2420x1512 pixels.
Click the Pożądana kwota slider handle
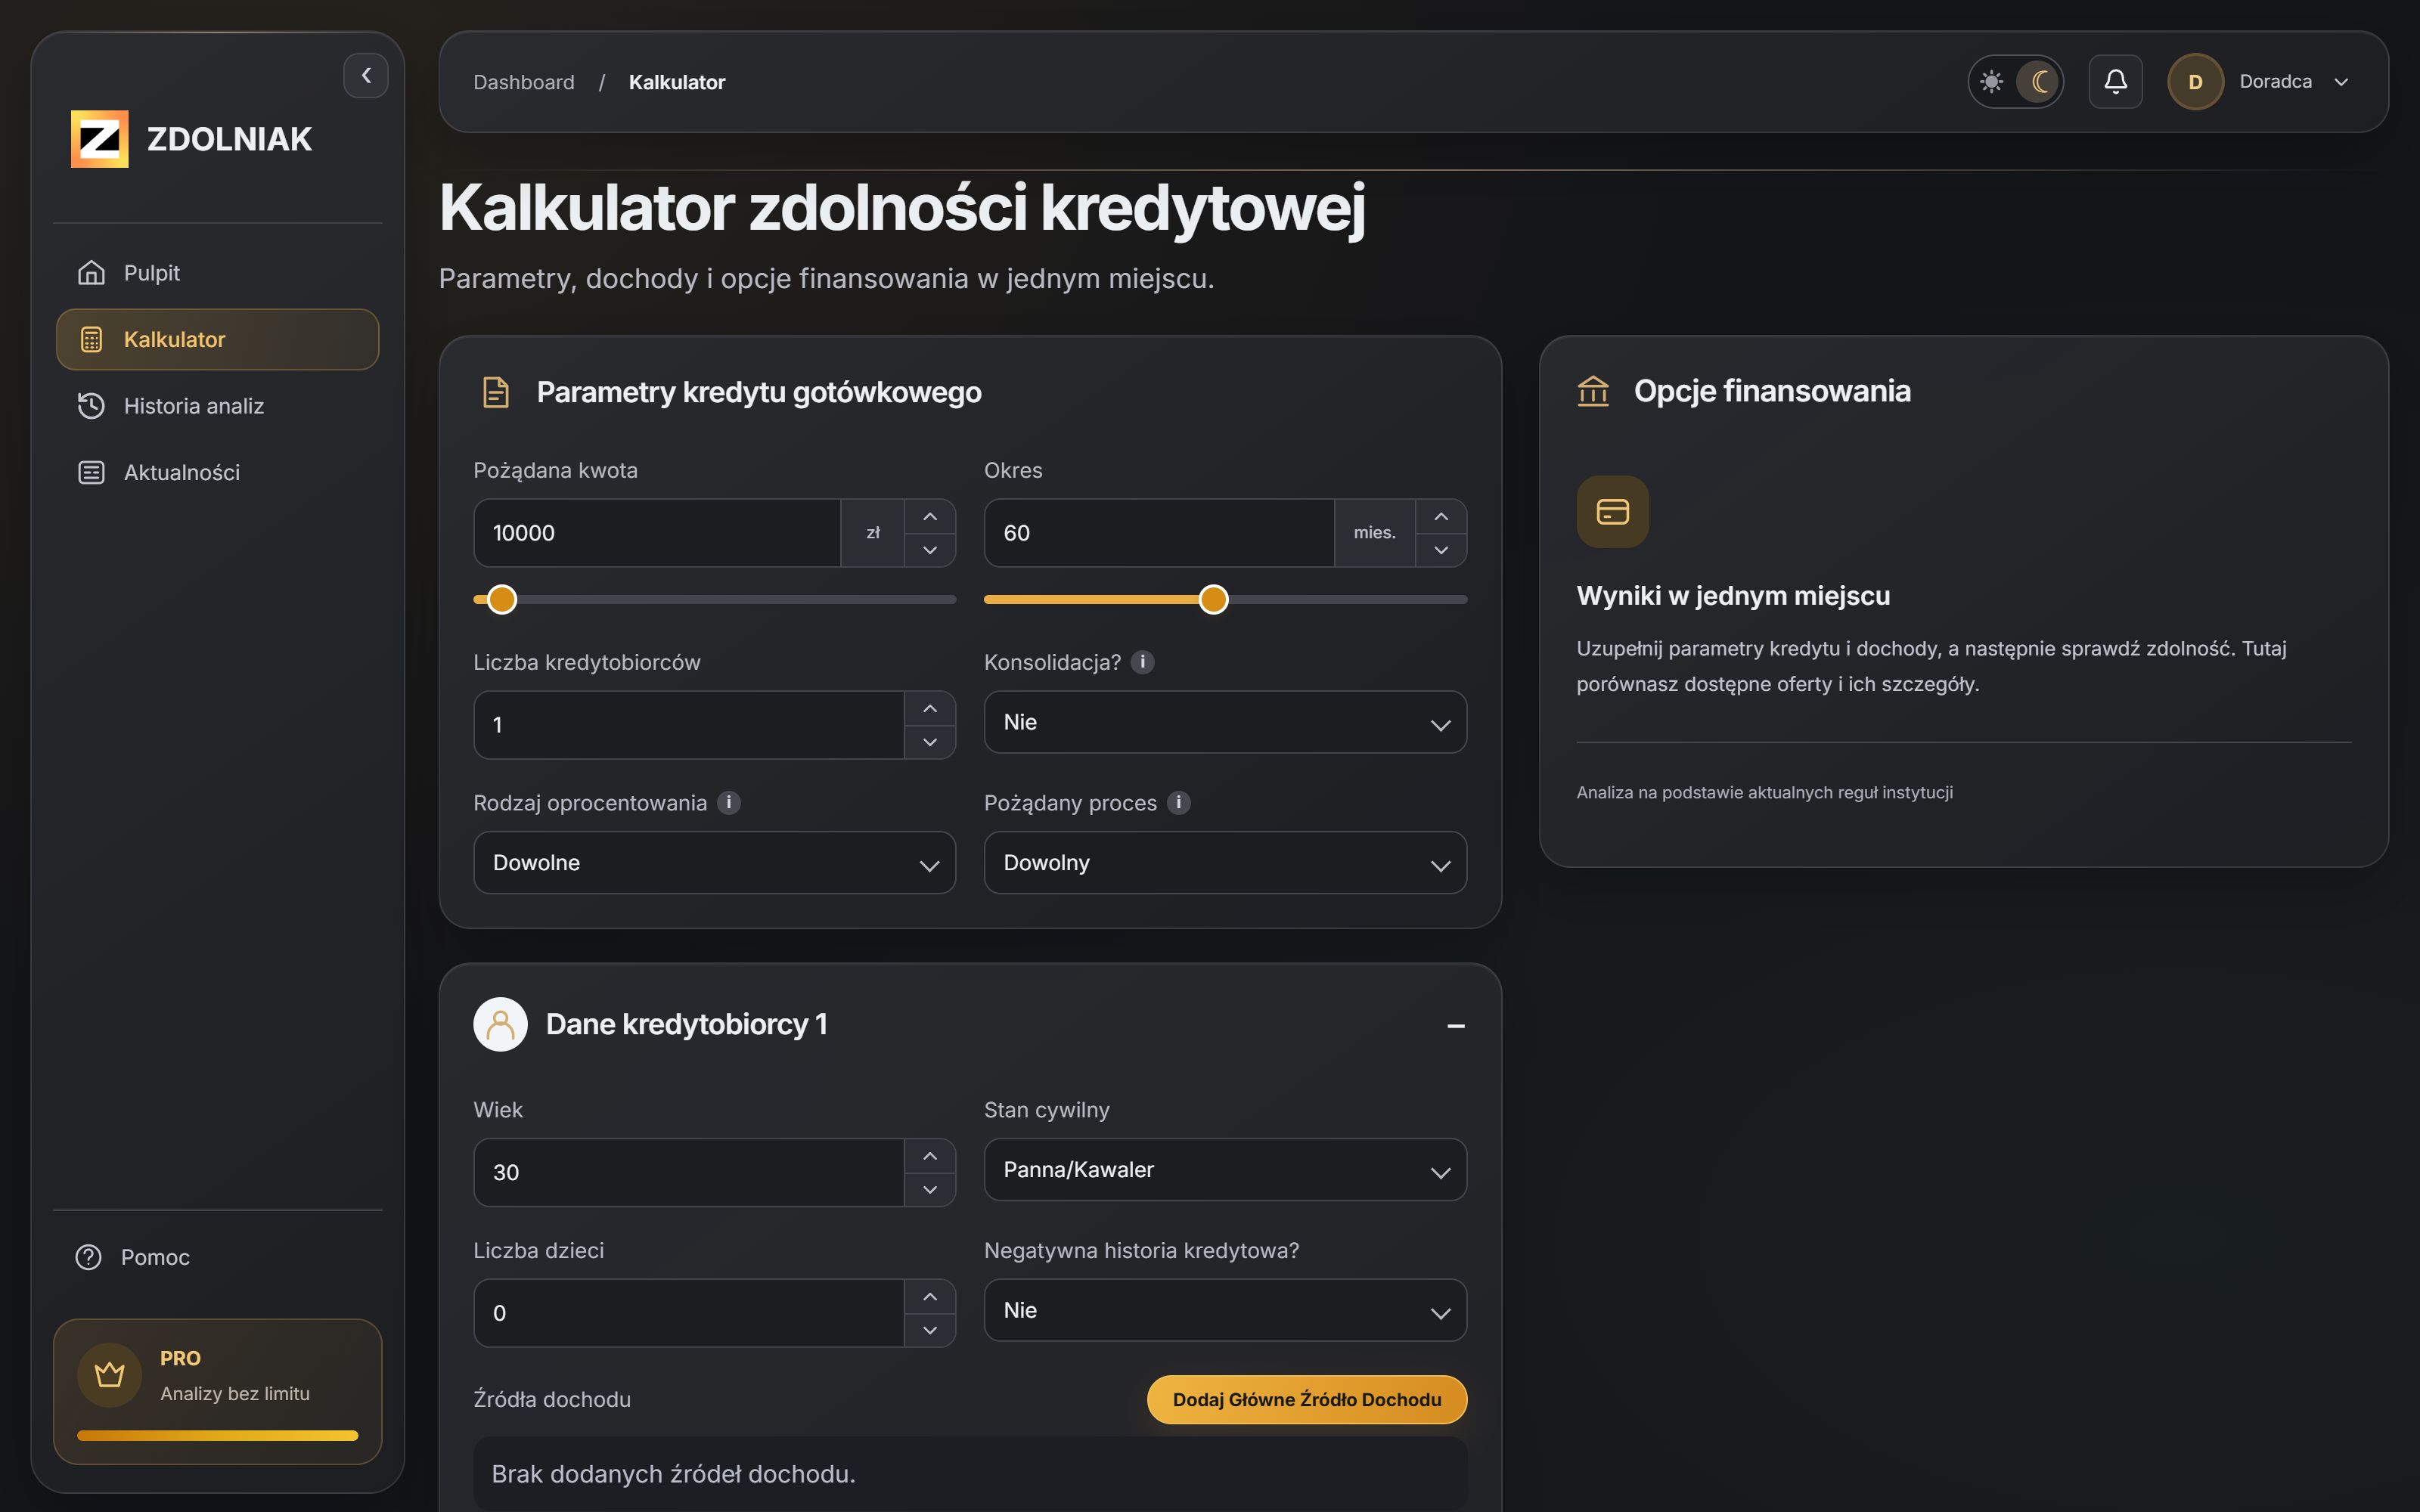coord(502,599)
